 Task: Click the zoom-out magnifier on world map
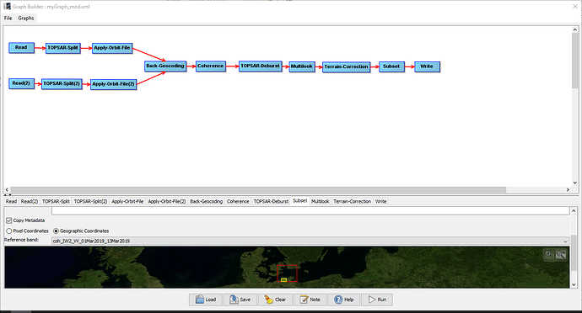coord(561,254)
